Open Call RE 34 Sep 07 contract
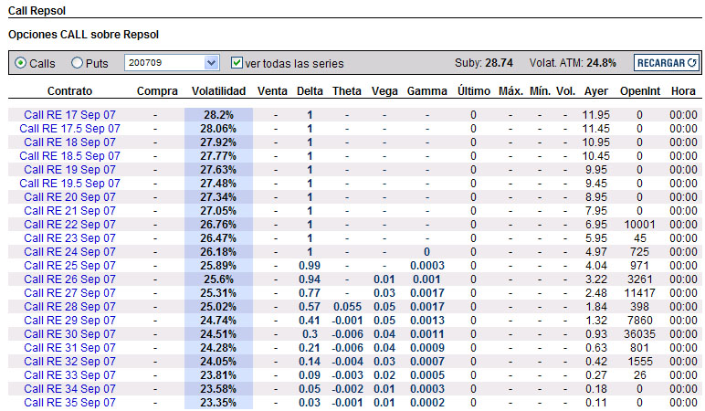Viewport: 705px width, 411px height. tap(69, 389)
